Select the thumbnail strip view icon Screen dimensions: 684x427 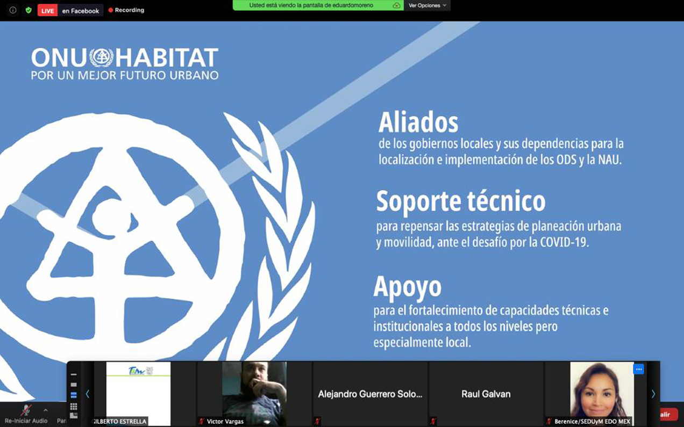(74, 395)
